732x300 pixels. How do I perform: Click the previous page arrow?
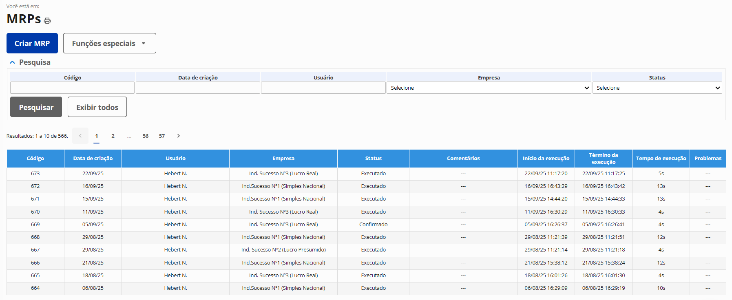(80, 136)
